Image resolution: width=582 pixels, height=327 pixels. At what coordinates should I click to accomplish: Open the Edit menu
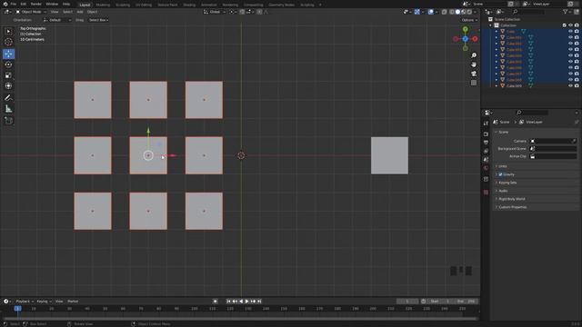(24, 4)
